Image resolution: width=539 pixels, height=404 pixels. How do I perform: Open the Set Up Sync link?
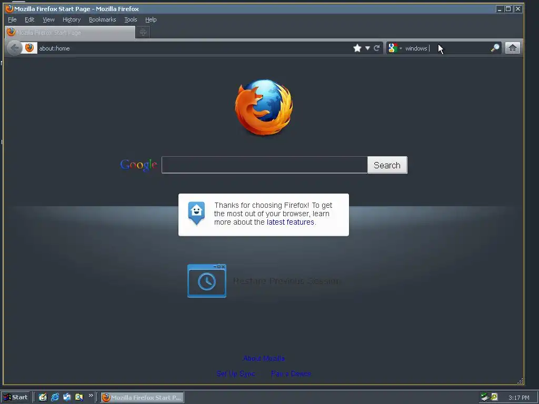[236, 373]
